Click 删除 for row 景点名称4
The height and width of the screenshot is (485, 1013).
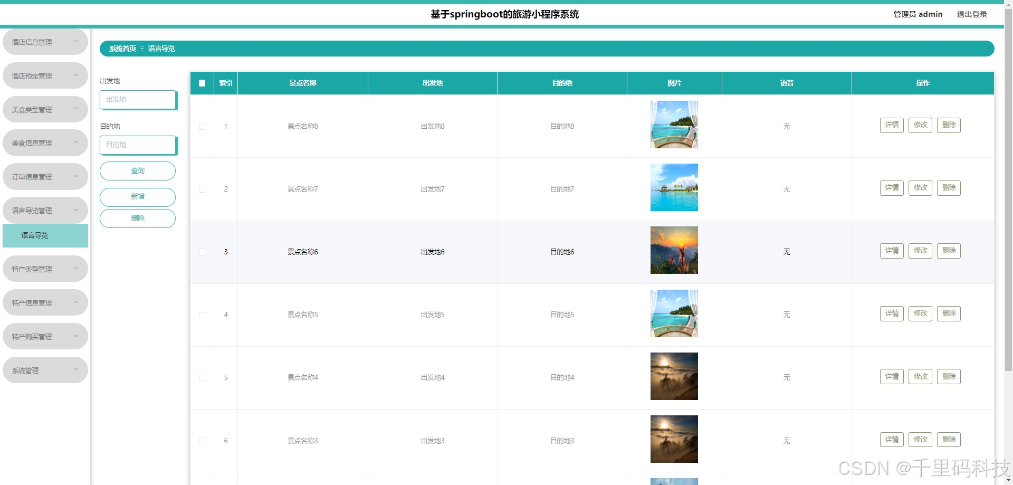tap(949, 376)
